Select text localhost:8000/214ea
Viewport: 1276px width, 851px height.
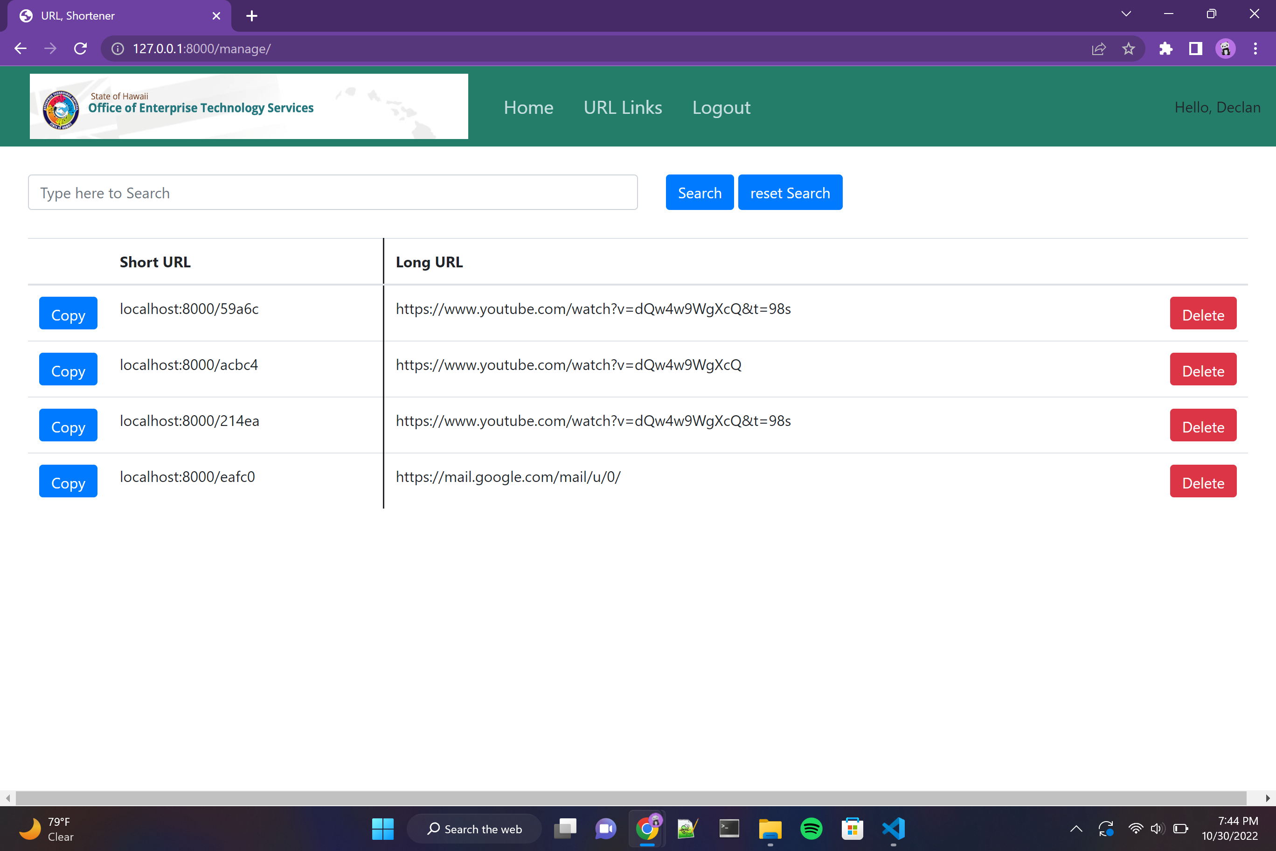click(x=189, y=421)
